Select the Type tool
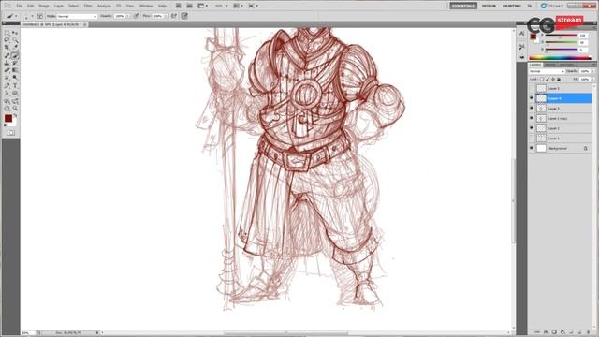 point(15,86)
